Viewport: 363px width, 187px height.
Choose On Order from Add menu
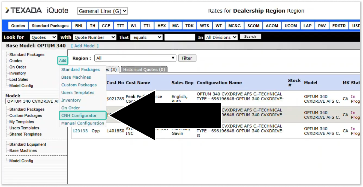tap(71, 108)
